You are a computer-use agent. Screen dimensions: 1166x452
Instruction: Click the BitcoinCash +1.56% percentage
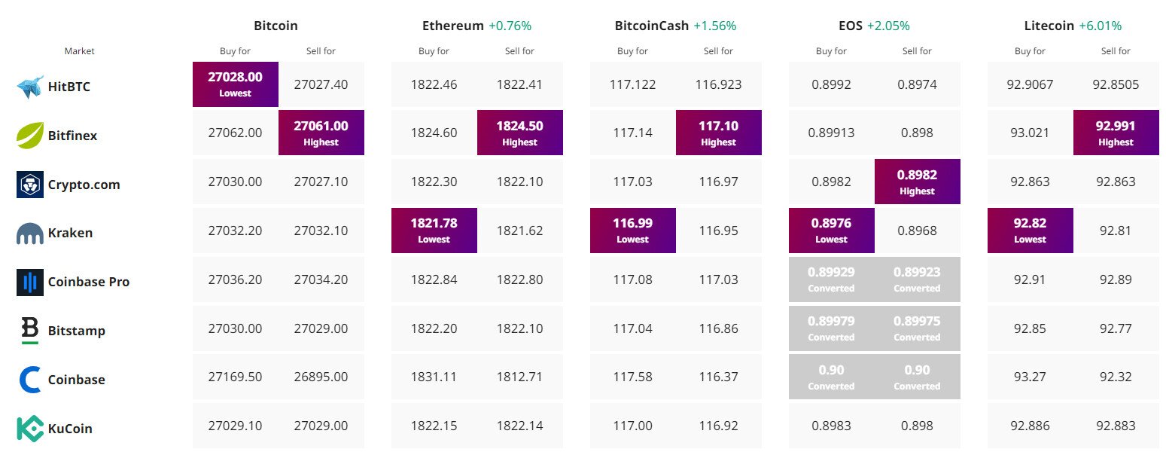pos(714,24)
